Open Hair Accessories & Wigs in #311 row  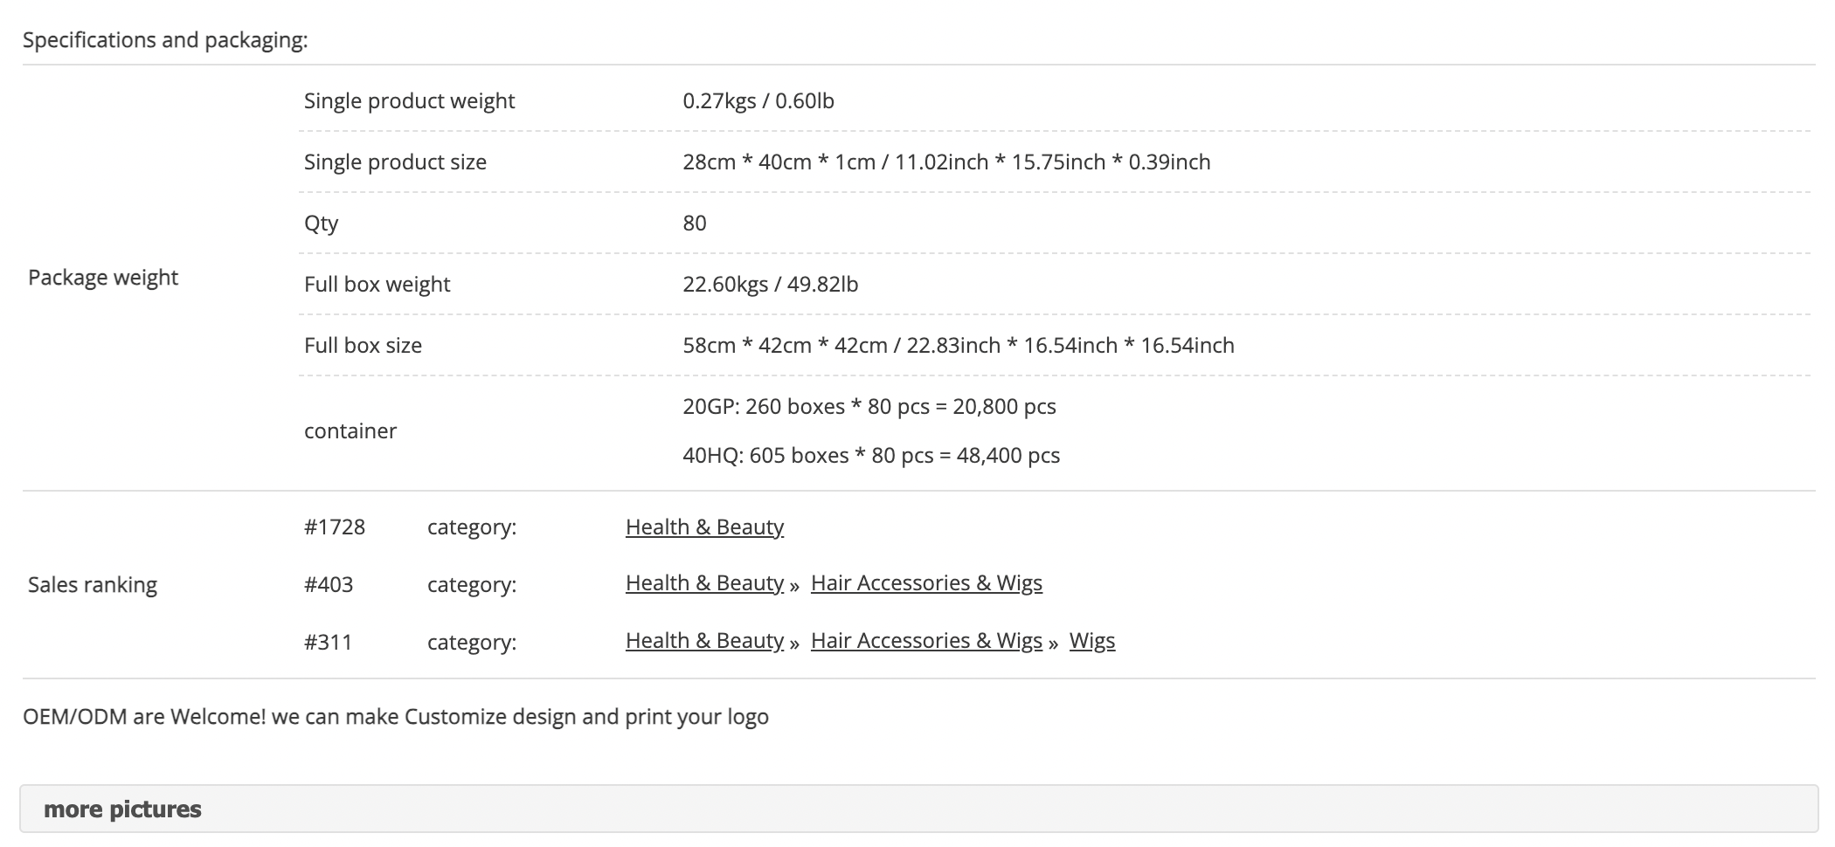pos(926,640)
